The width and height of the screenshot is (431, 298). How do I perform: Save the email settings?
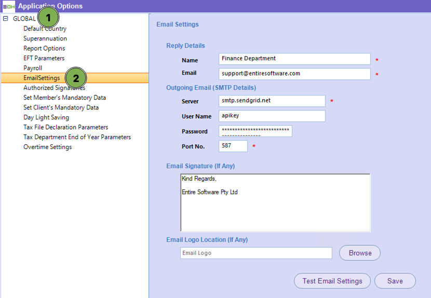[395, 281]
